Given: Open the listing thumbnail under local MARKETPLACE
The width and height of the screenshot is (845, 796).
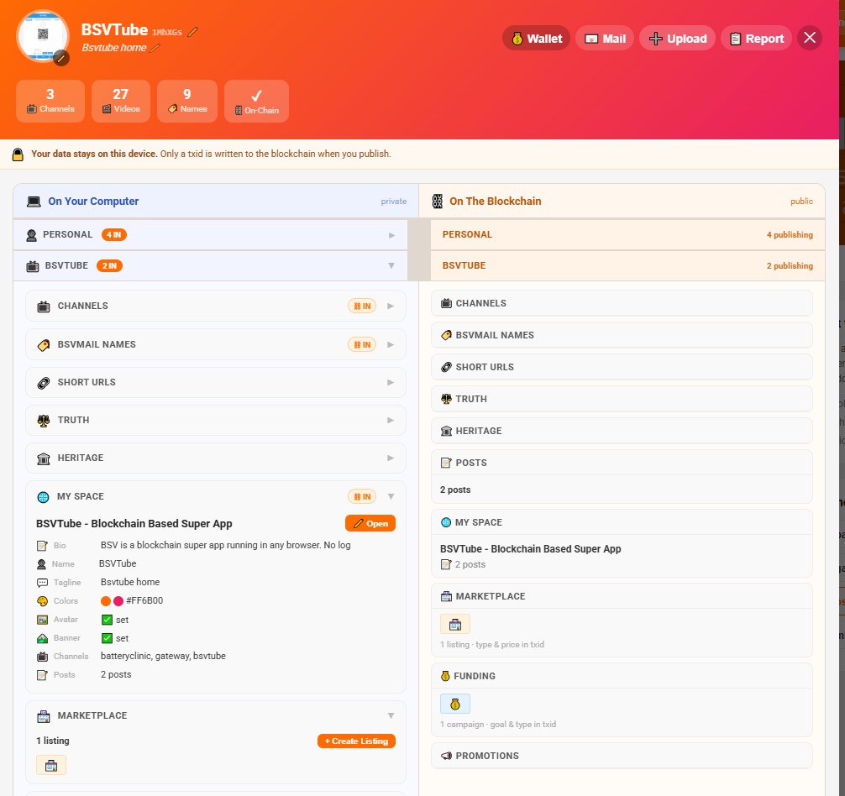Looking at the screenshot, I should [51, 765].
